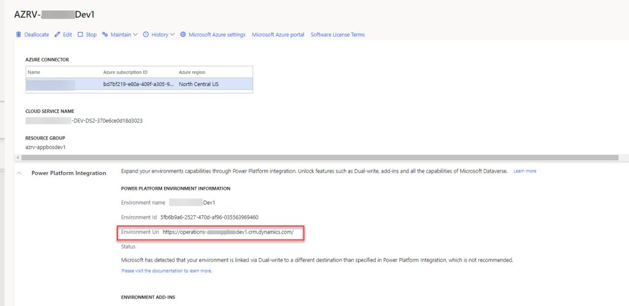Open Microsoft Azure settings gear icon

(x=183, y=35)
